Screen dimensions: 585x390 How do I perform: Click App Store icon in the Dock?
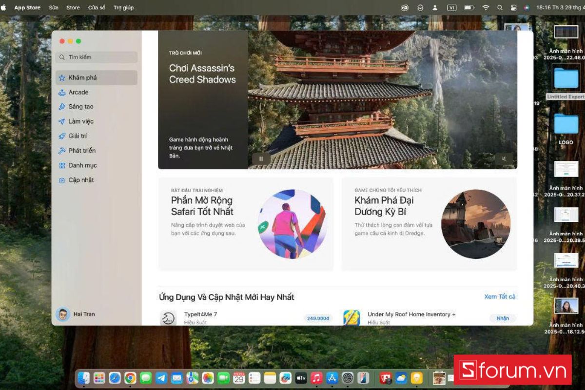pyautogui.click(x=332, y=378)
